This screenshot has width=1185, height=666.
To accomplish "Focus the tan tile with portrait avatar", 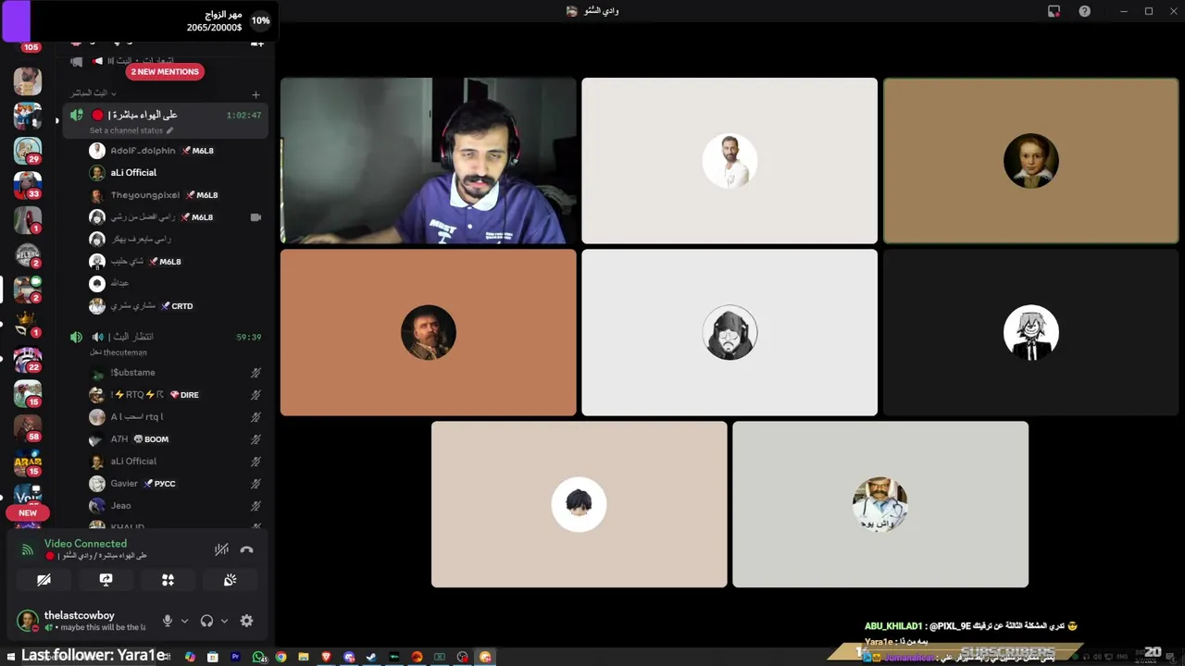I will pyautogui.click(x=1030, y=161).
